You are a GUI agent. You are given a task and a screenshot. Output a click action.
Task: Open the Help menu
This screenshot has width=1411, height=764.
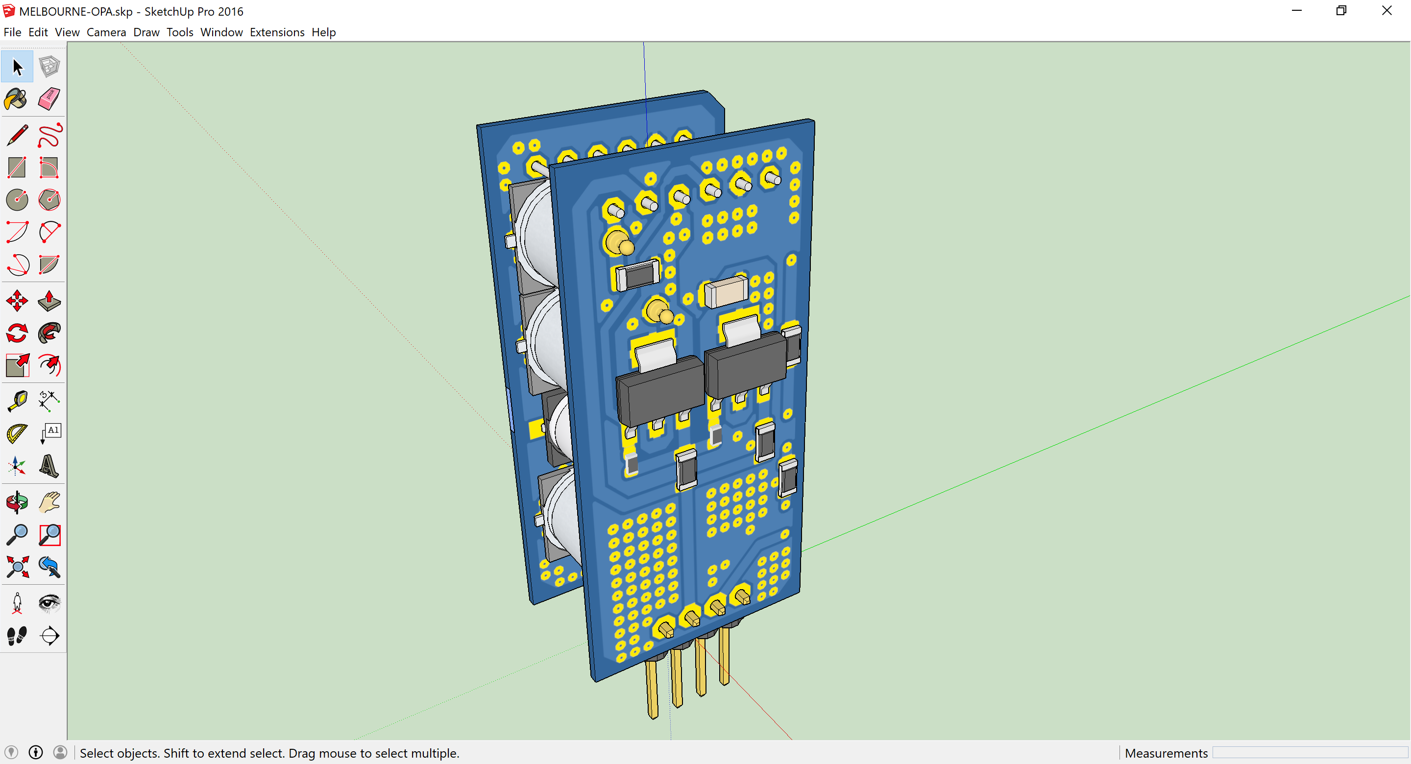(324, 32)
